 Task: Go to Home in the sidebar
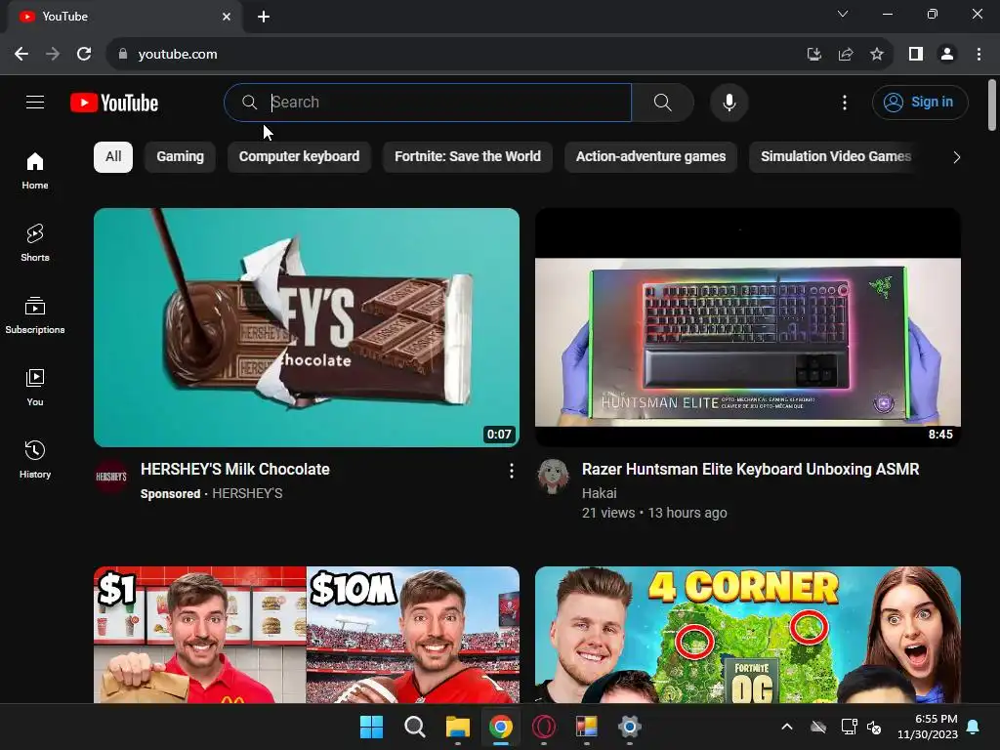click(35, 170)
